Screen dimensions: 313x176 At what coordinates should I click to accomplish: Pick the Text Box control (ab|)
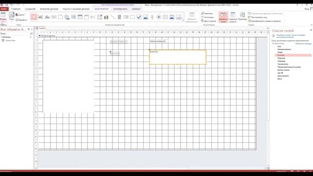pyautogui.click(x=41, y=17)
